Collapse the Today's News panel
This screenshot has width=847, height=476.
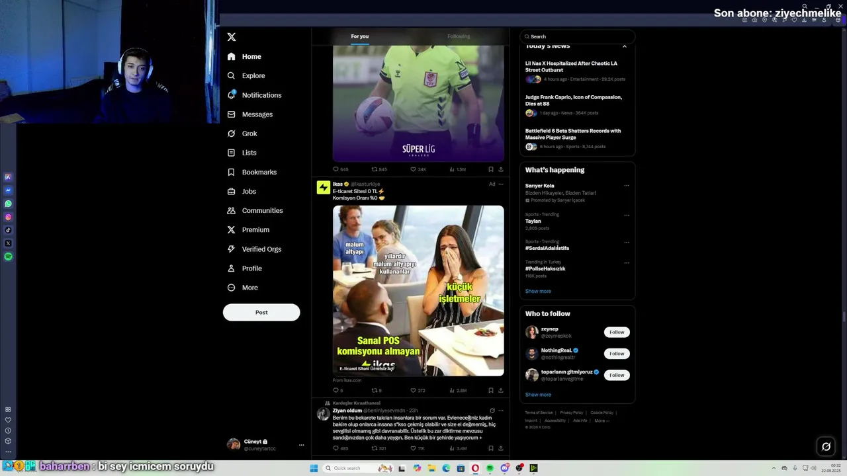point(624,46)
